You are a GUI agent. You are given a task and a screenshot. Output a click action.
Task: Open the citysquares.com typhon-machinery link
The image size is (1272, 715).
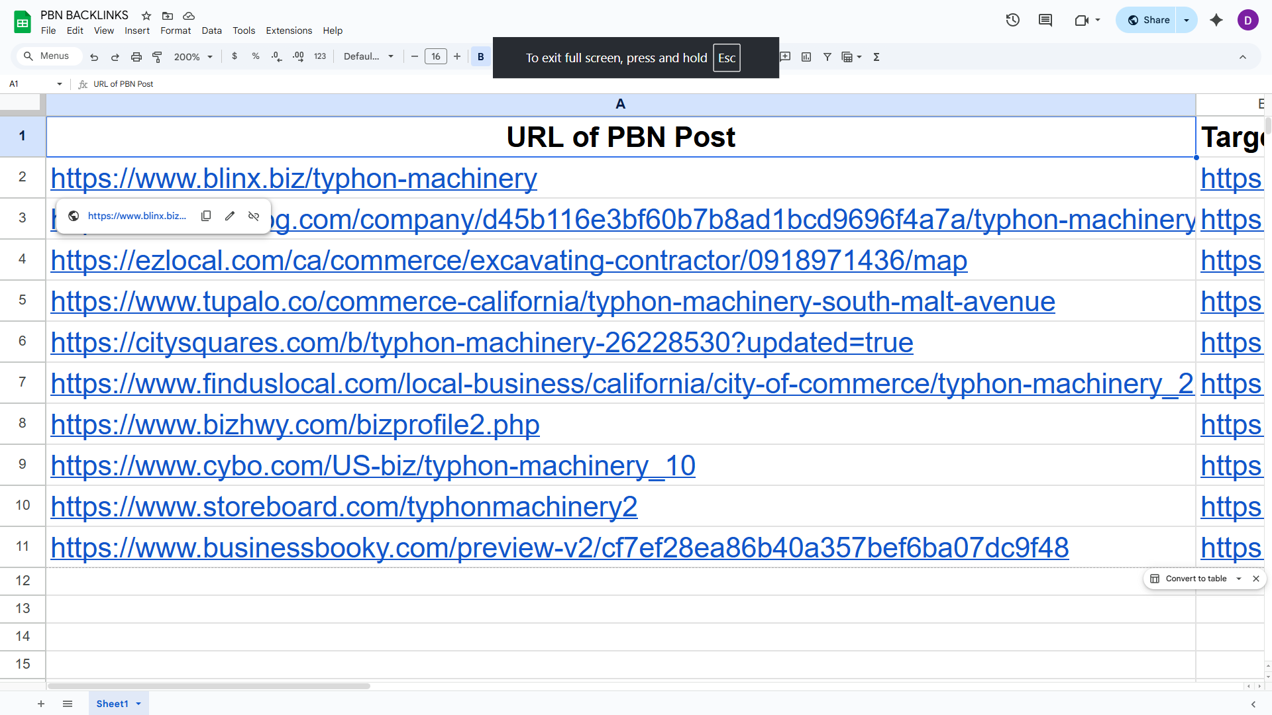[x=482, y=343]
